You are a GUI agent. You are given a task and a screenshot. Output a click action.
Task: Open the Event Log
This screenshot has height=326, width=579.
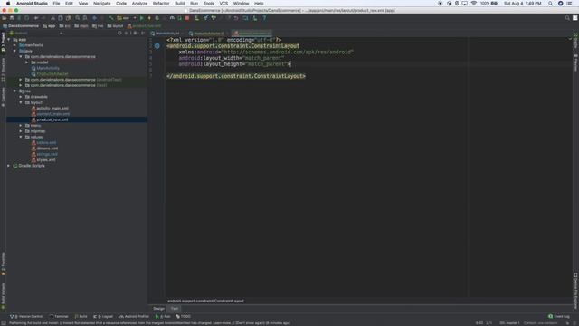[x=559, y=316]
